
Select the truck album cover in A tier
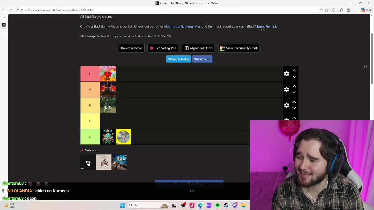point(108,90)
